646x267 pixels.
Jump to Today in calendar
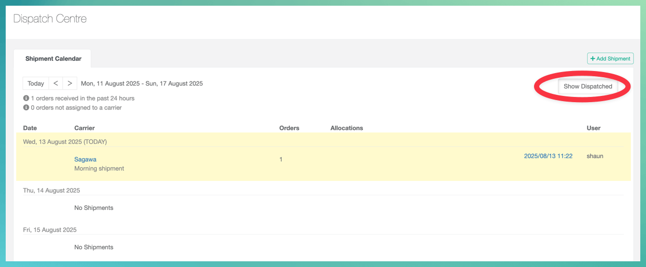tap(36, 83)
